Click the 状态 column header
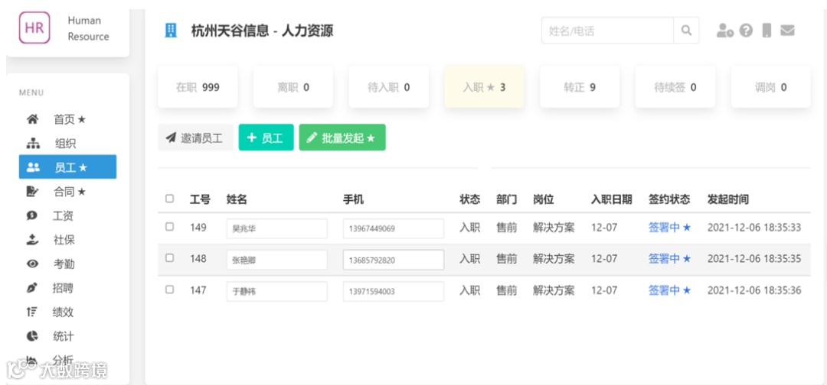 point(470,199)
